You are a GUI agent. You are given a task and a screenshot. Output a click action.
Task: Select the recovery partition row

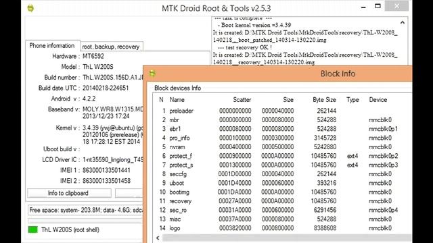pos(281,201)
